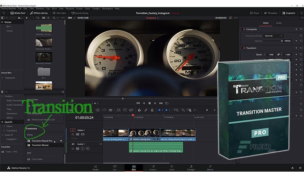This screenshot has width=304, height=176.
Task: Select the Generators category
Action: (12, 113)
